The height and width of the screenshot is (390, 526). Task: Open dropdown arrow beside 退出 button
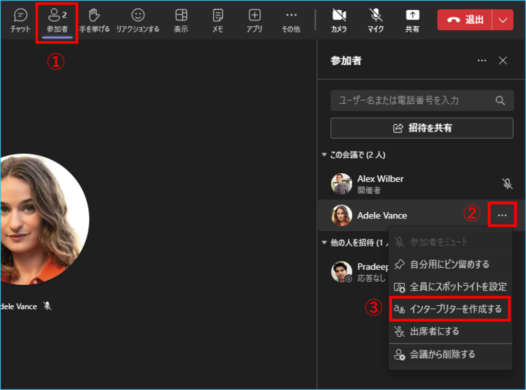pyautogui.click(x=502, y=20)
